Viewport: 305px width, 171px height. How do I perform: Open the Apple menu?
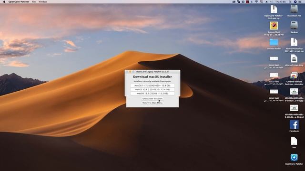pyautogui.click(x=4, y=2)
